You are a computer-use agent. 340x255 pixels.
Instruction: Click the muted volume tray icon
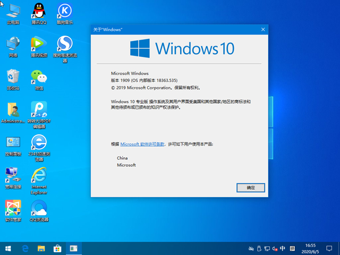pyautogui.click(x=275, y=249)
